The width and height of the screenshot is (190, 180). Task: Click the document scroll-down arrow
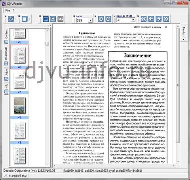[x=178, y=161]
